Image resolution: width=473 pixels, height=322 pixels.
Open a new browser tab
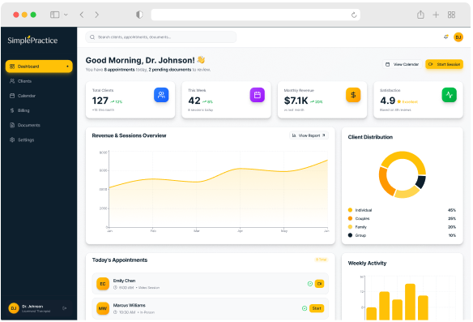point(436,15)
